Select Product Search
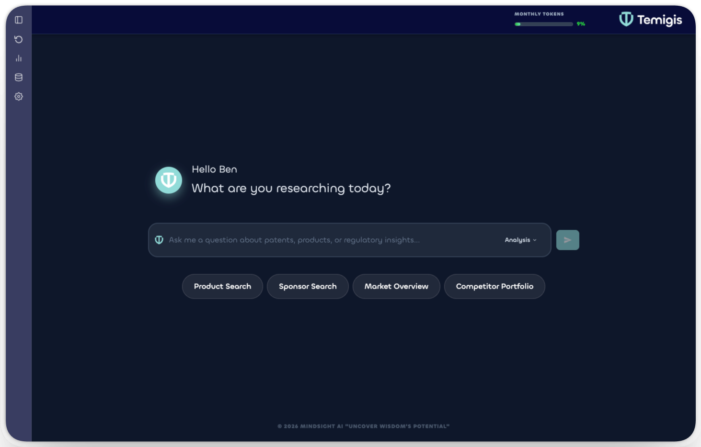701x447 pixels. click(x=222, y=286)
